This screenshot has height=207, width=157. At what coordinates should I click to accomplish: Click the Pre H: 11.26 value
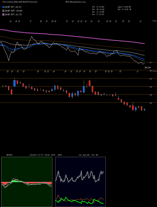(x=98, y=9)
